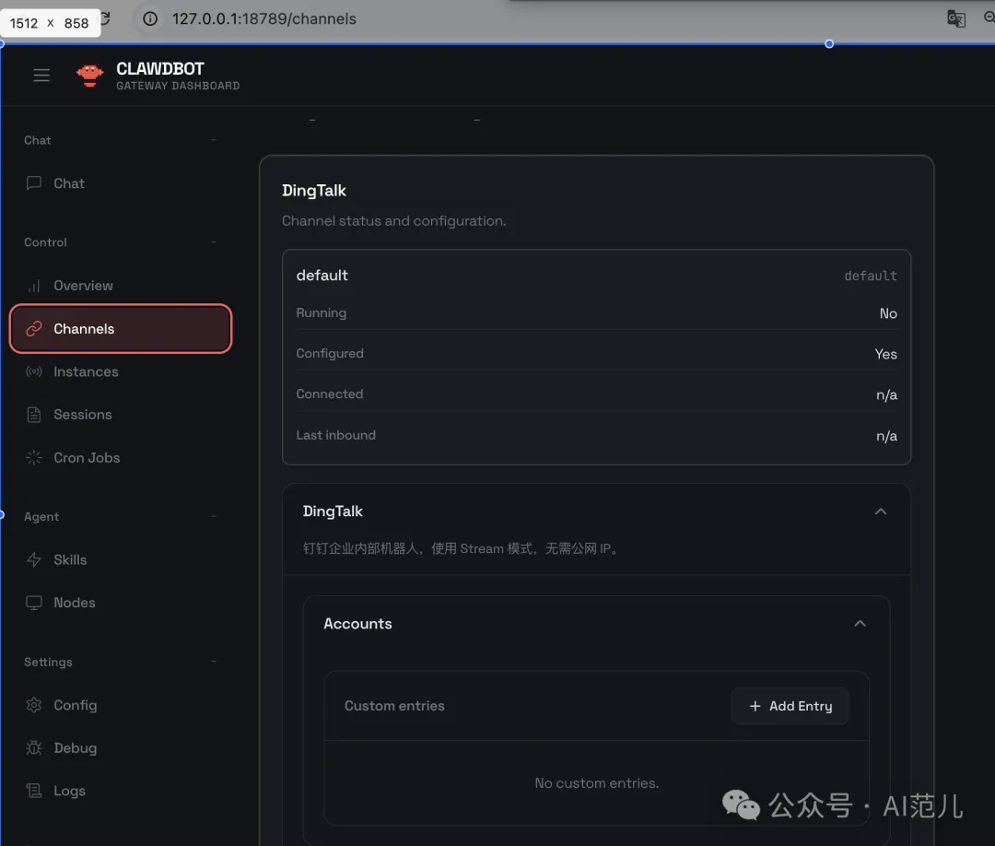Screen dimensions: 995x846
Task: Open the Logs page
Action: click(69, 791)
